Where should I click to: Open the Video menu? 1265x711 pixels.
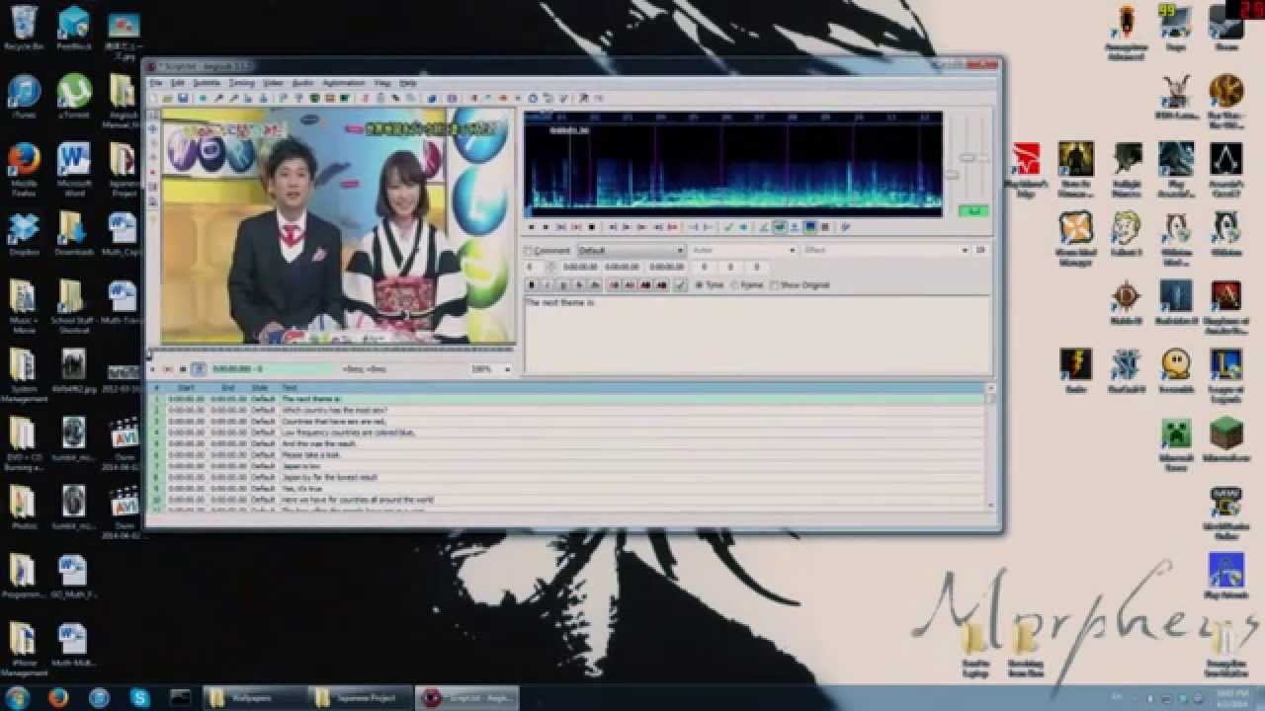[273, 83]
